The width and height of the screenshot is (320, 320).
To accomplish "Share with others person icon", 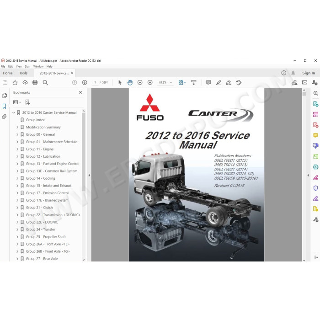I will pyautogui.click(x=315, y=82).
